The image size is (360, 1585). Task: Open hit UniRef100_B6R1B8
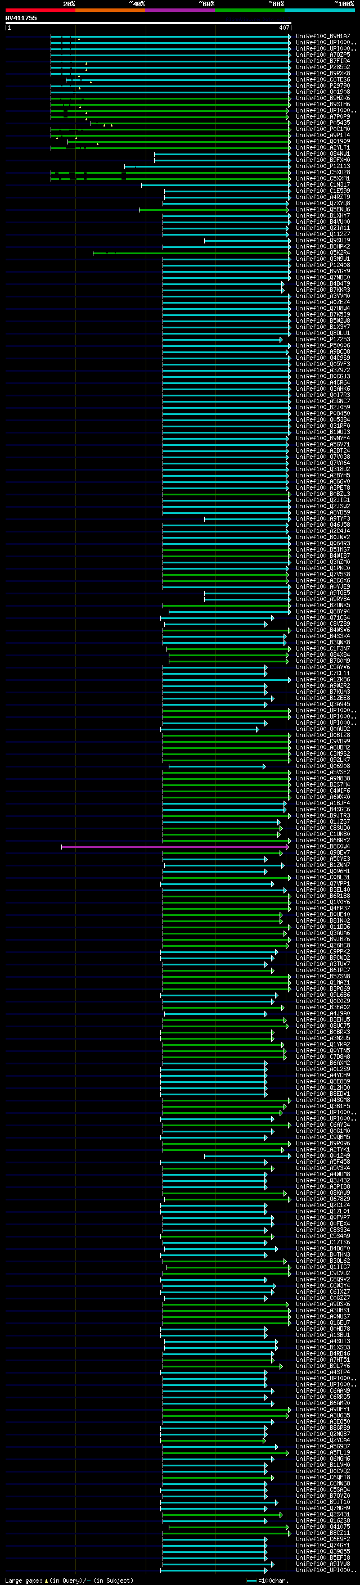(323, 896)
